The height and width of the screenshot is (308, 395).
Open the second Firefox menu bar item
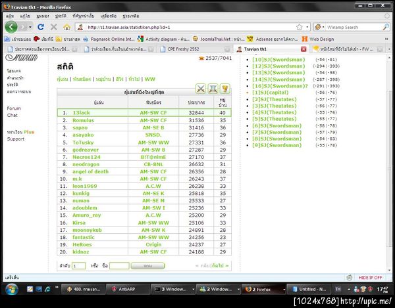pyautogui.click(x=25, y=16)
